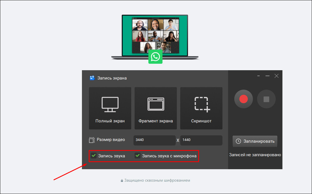This screenshot has width=312, height=194.
Task: Stop recording with the square stop button
Action: 266,99
